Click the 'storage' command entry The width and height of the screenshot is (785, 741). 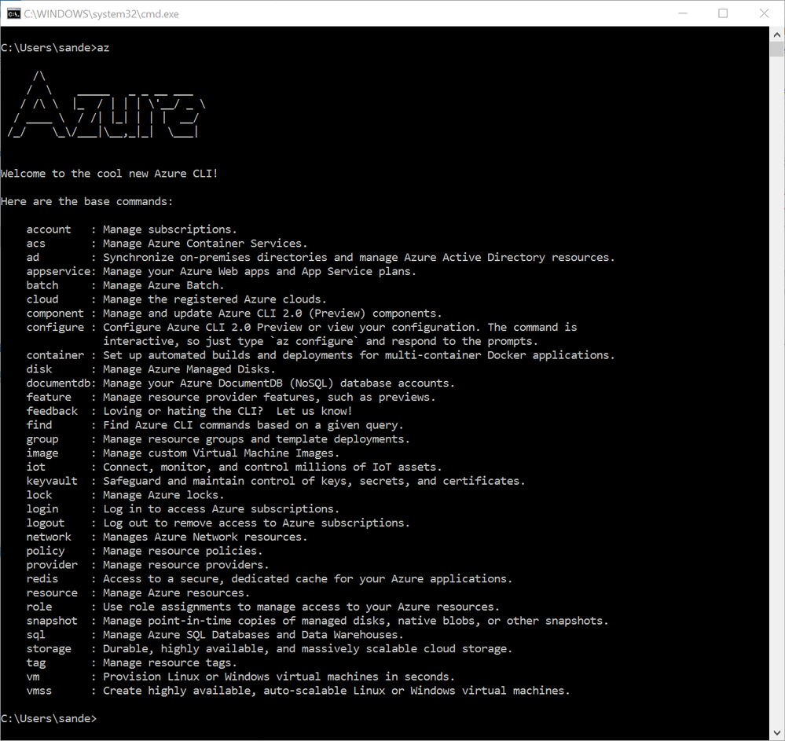tap(49, 648)
